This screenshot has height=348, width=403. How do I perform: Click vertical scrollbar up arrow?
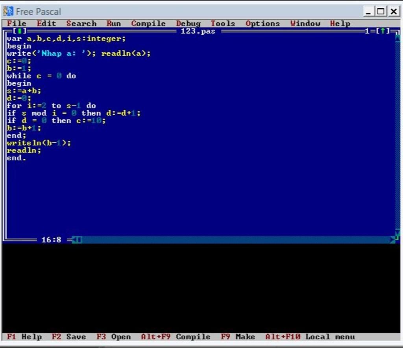pyautogui.click(x=397, y=39)
